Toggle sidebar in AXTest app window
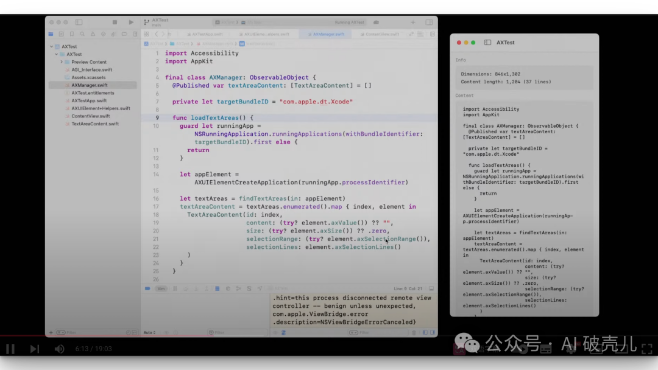This screenshot has width=658, height=370. (x=487, y=43)
